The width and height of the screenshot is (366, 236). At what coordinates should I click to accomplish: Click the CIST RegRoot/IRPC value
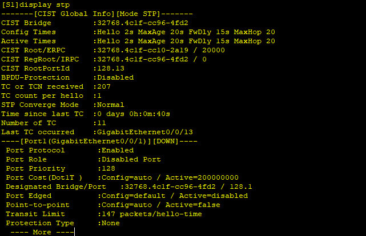[152, 59]
